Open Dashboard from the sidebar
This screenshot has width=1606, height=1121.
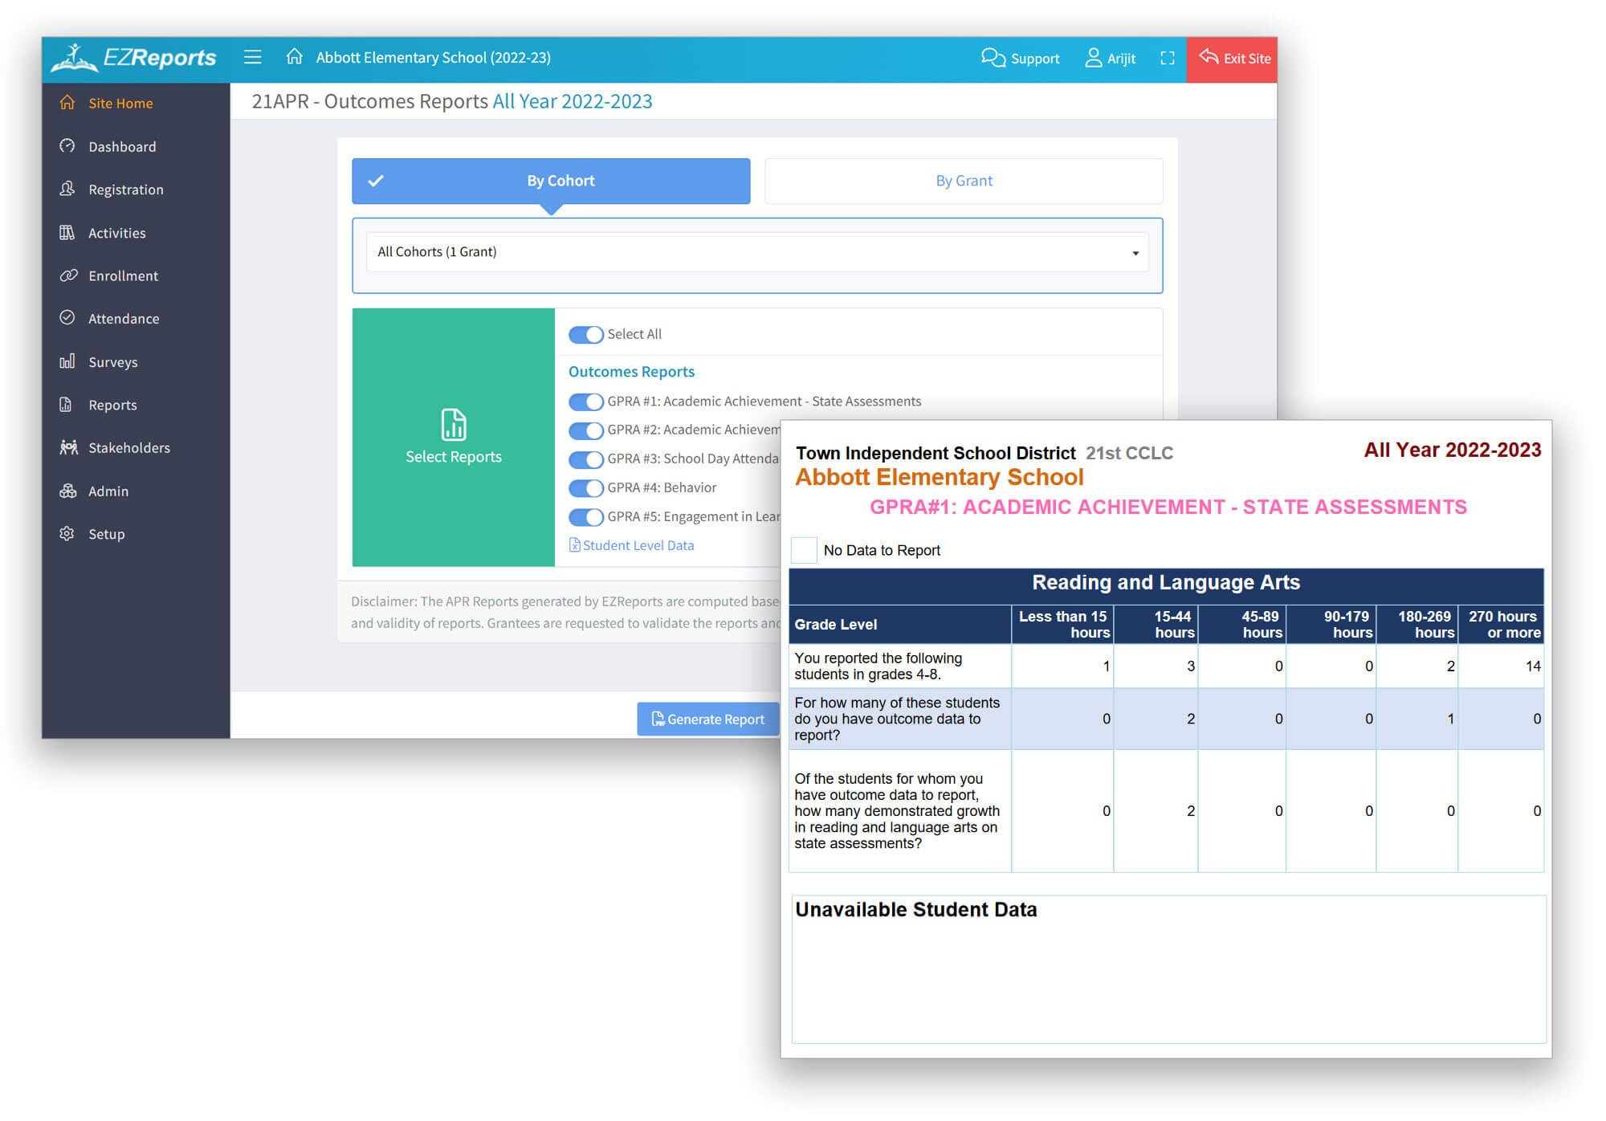[122, 147]
